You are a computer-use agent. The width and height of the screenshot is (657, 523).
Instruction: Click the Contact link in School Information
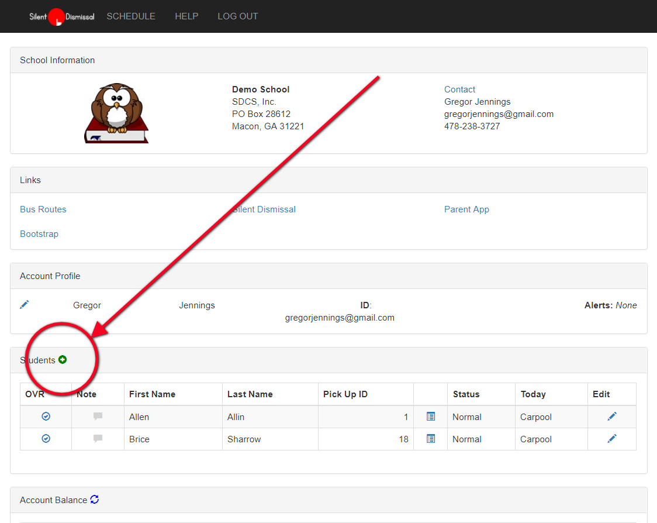coord(459,90)
